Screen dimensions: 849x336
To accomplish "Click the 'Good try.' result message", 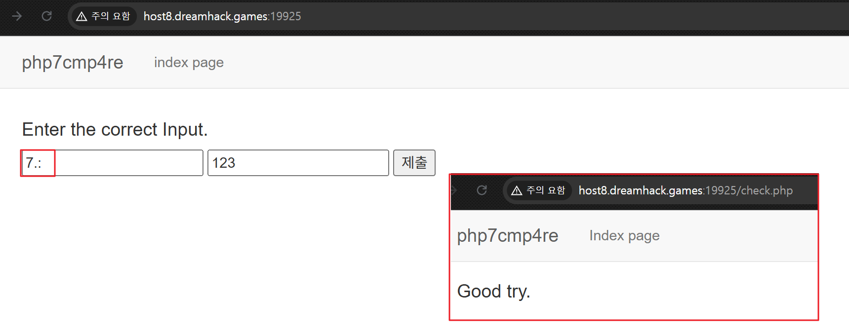I will [x=494, y=291].
